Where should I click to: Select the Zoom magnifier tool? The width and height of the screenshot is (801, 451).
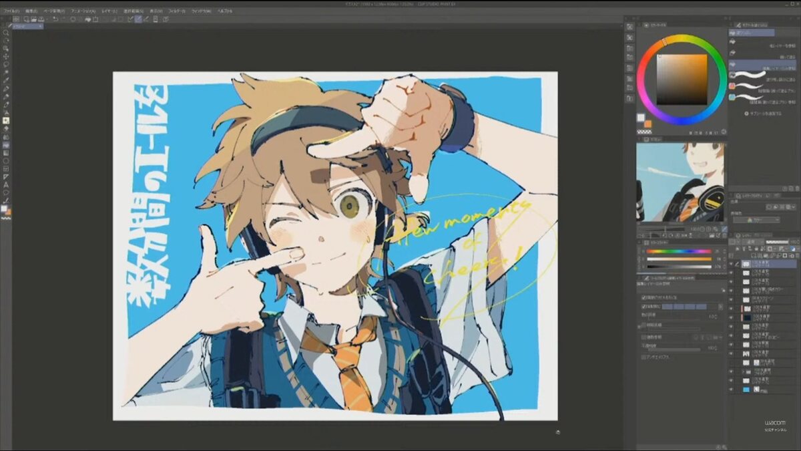tap(6, 32)
